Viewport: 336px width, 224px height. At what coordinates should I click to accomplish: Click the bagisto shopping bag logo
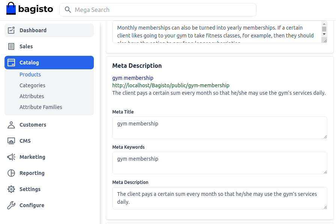click(x=11, y=9)
